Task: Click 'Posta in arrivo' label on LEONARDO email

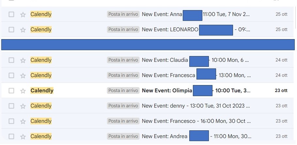Action: coord(123,30)
